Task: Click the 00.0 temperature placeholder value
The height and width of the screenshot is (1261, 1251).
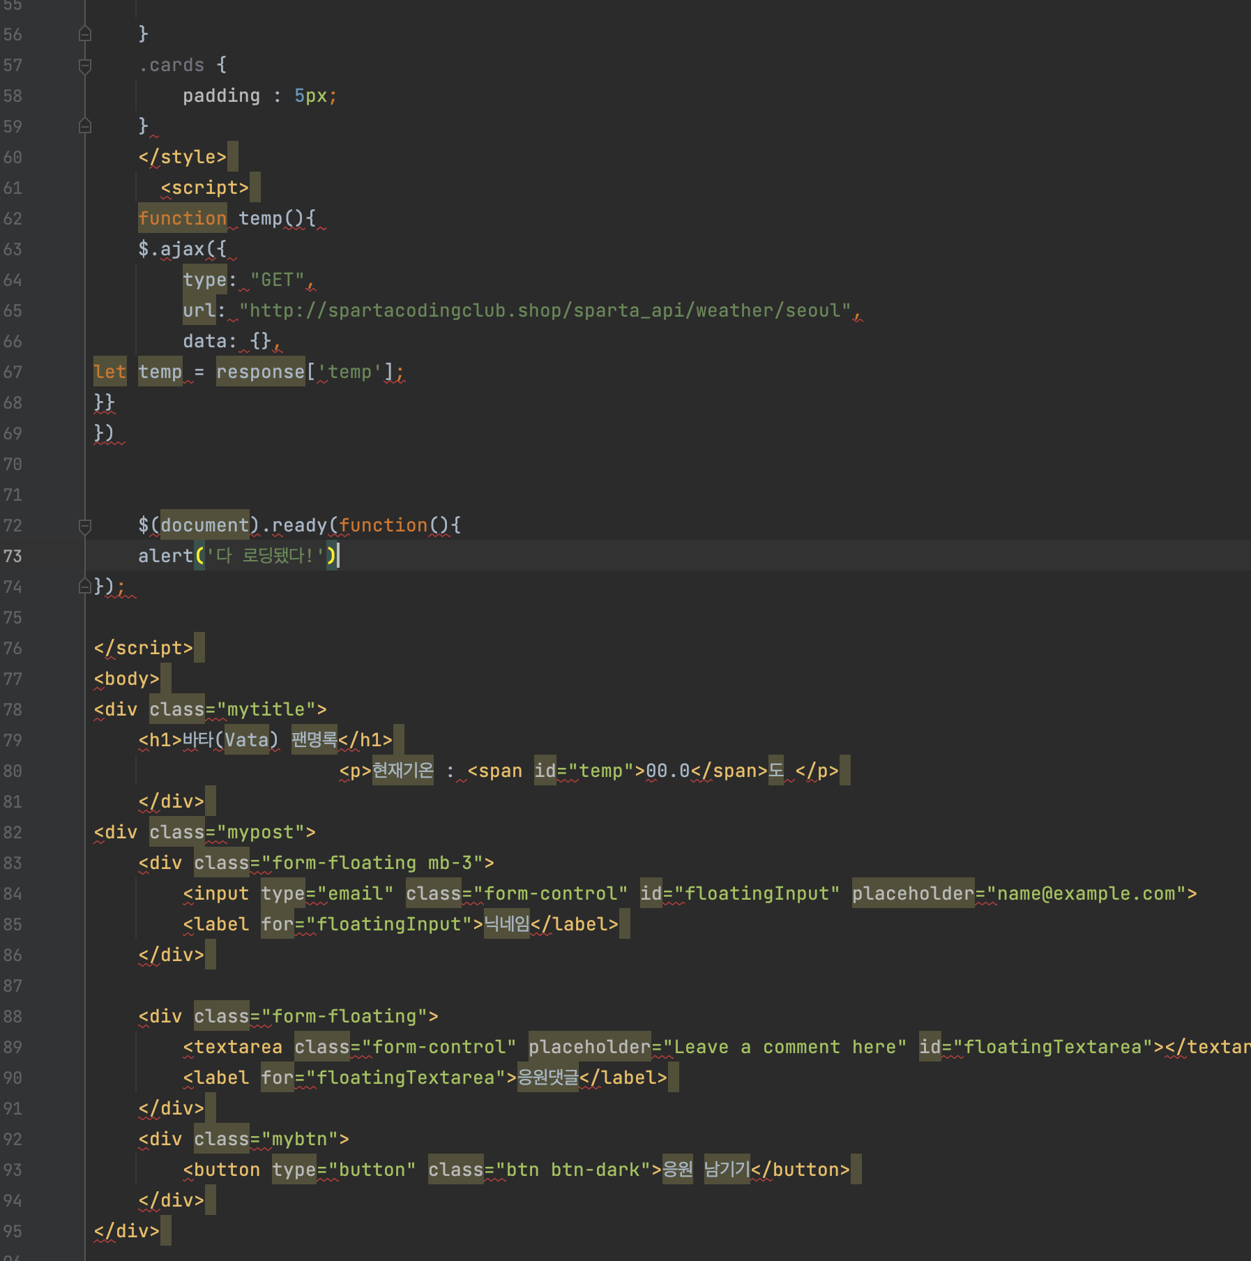Action: click(x=668, y=771)
